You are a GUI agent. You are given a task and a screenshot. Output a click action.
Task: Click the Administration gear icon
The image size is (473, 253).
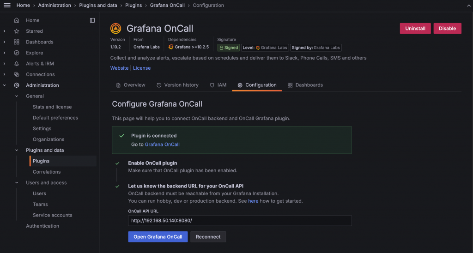(x=17, y=85)
